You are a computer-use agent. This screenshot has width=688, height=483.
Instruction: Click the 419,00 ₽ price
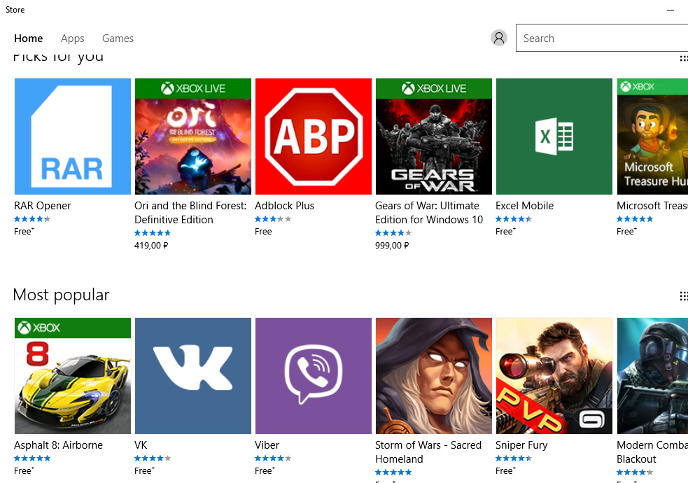coord(151,246)
